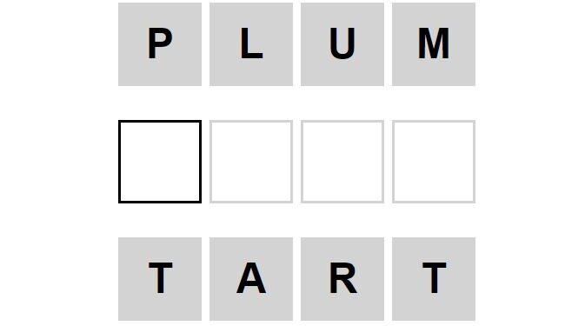Click the second empty letter box
Screen dimensions: 585x326
pyautogui.click(x=251, y=162)
